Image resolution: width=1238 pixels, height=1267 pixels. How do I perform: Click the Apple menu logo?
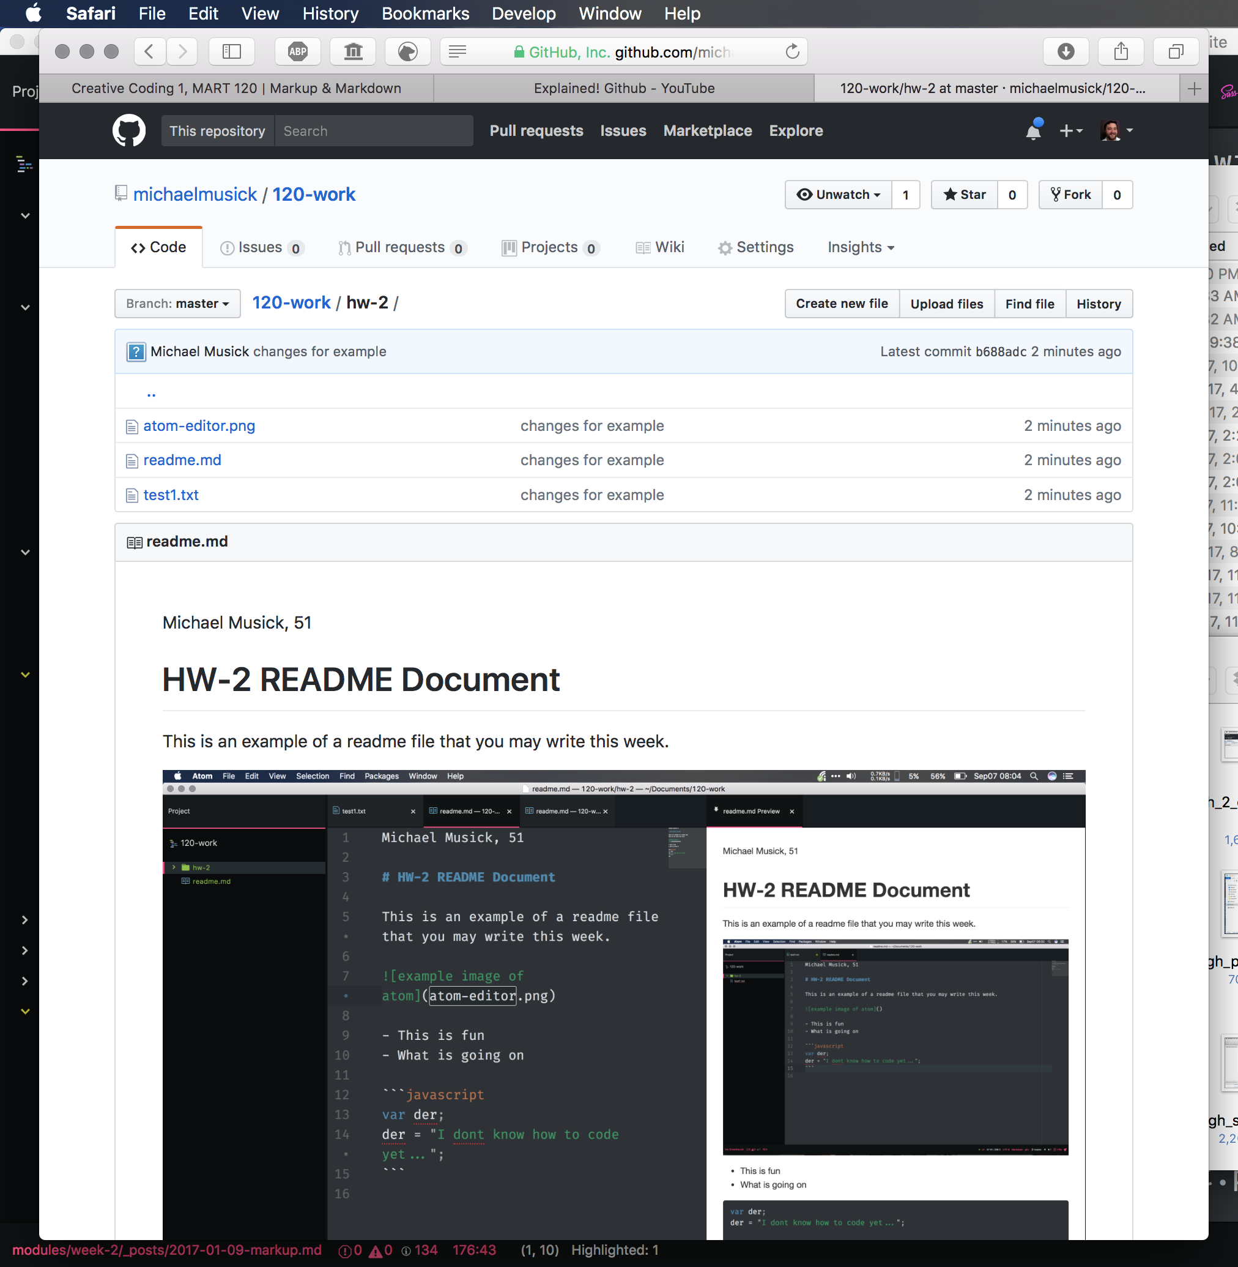point(32,13)
